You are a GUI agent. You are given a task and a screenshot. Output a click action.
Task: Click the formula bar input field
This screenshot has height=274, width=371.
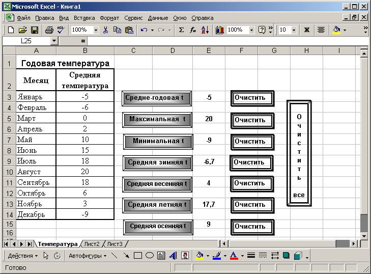[x=227, y=41]
